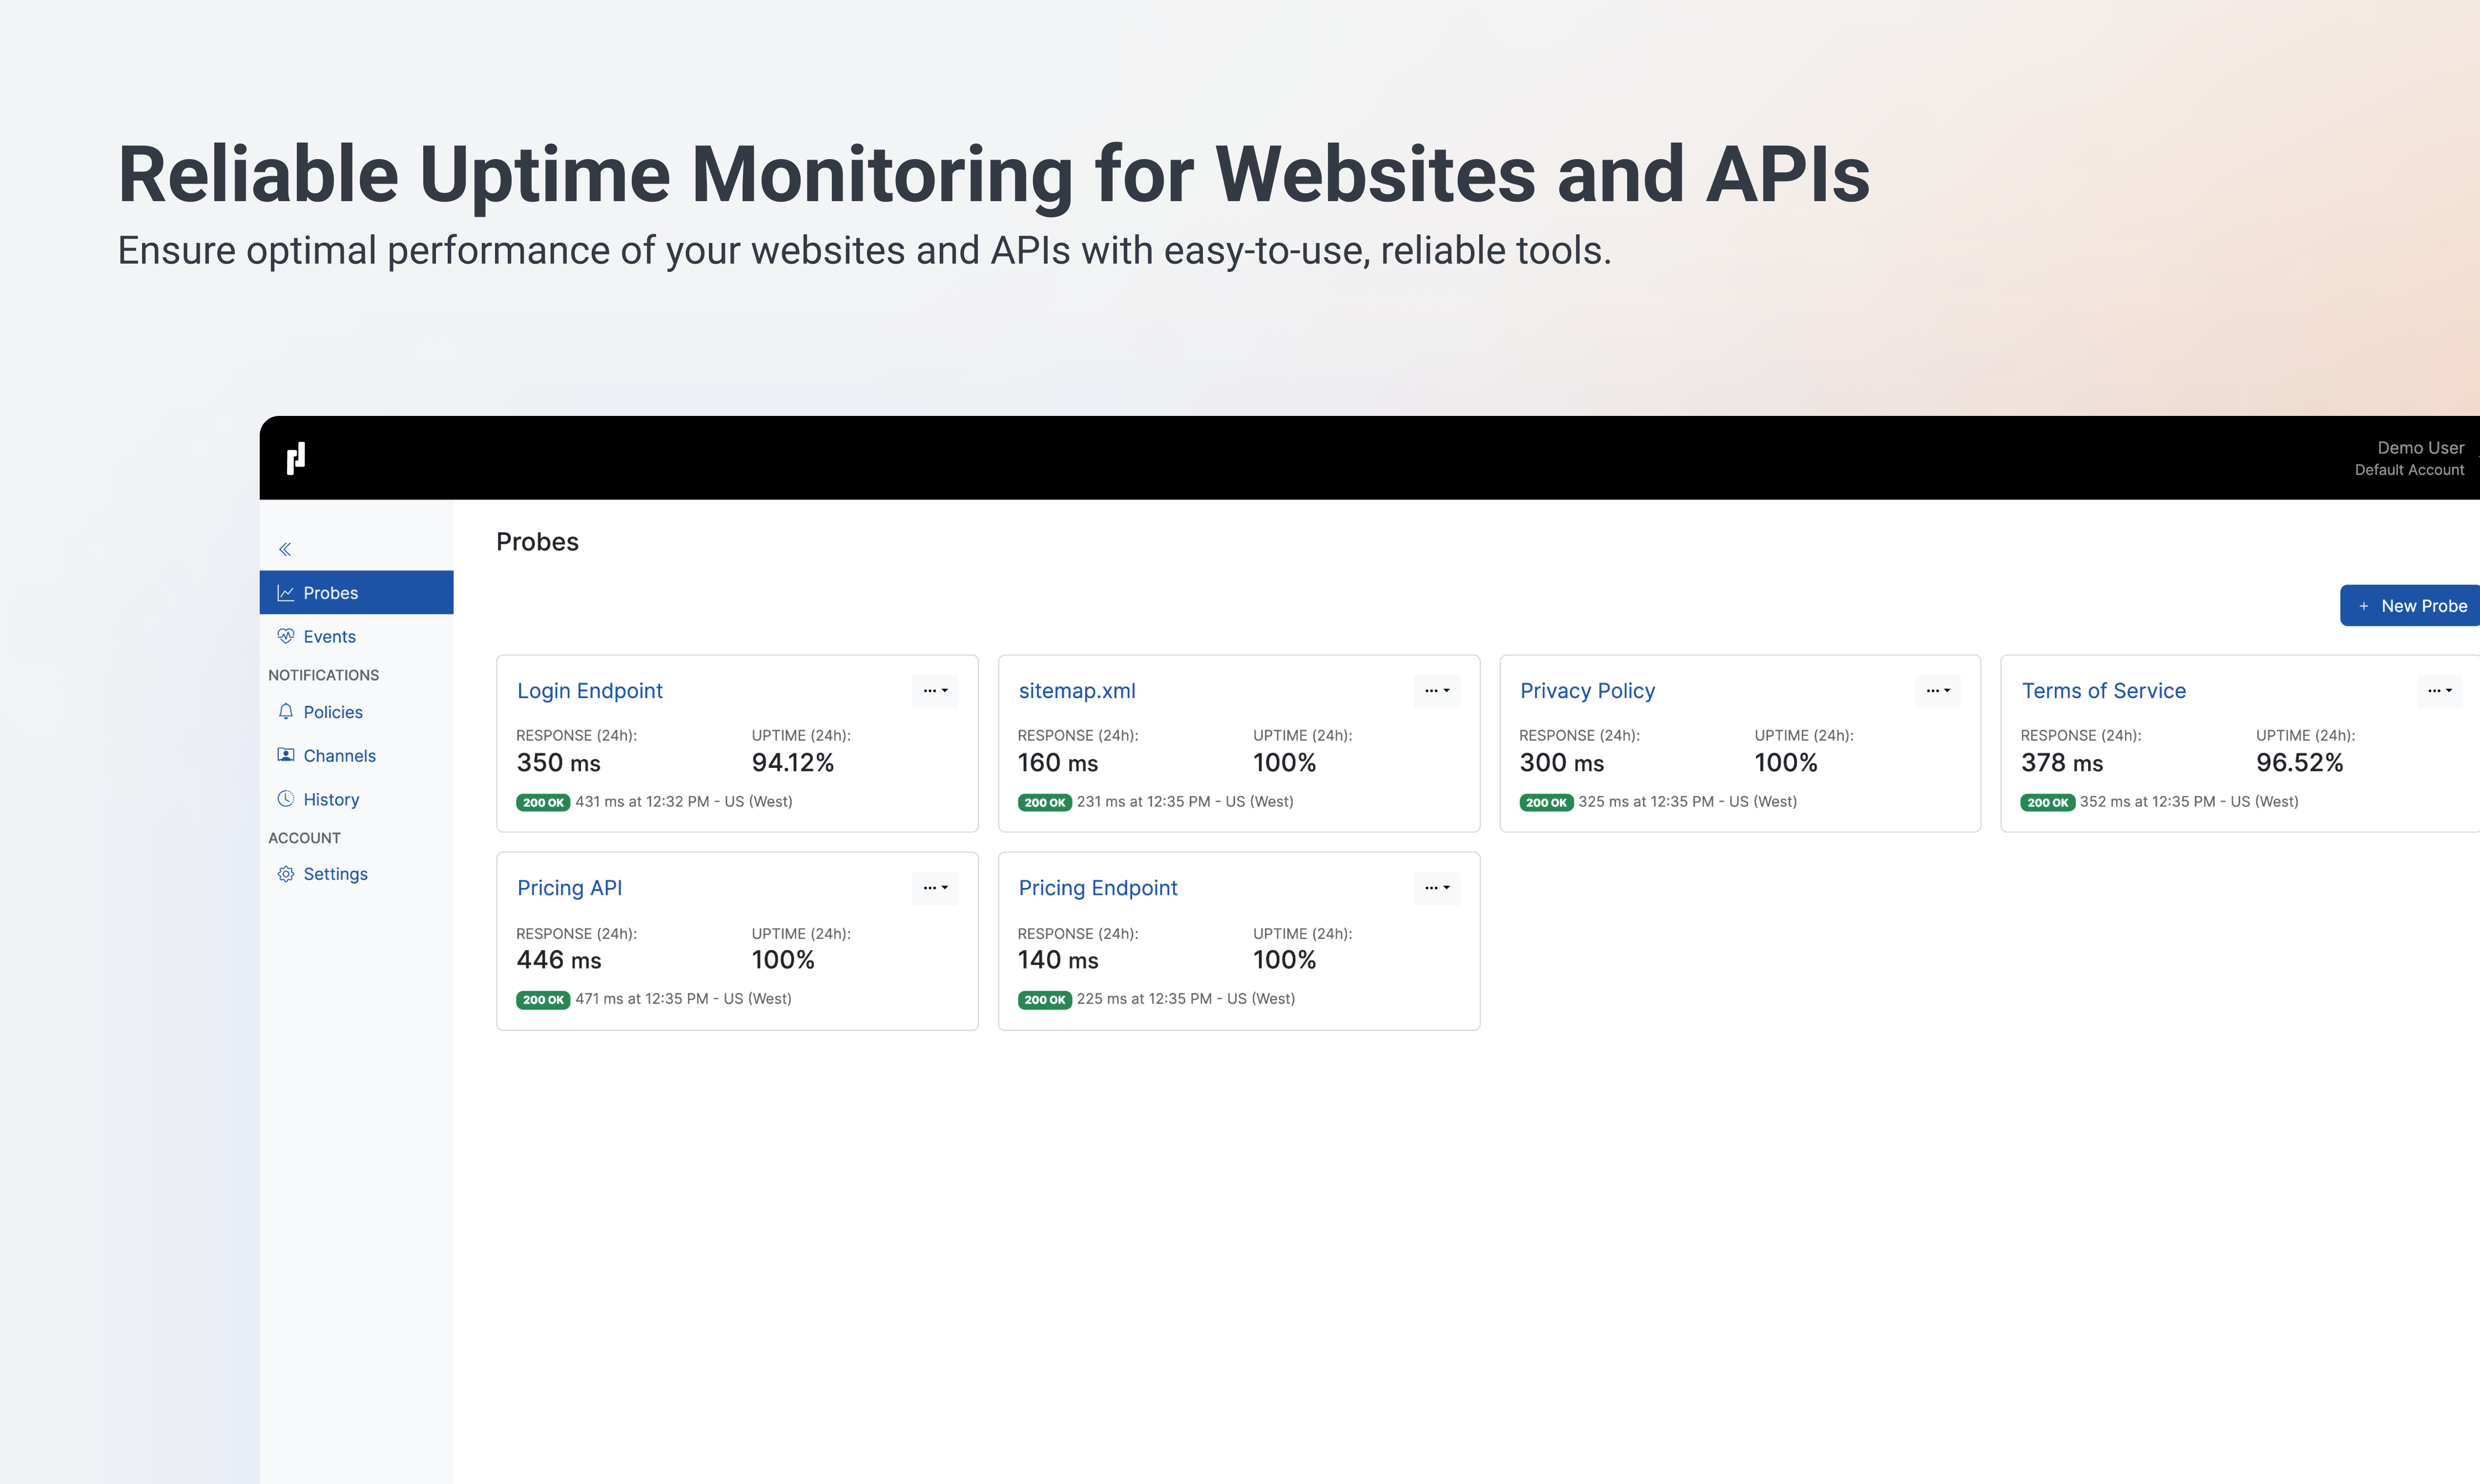Go to the Events menu item
Viewport: 2480px width, 1484px height.
click(329, 637)
